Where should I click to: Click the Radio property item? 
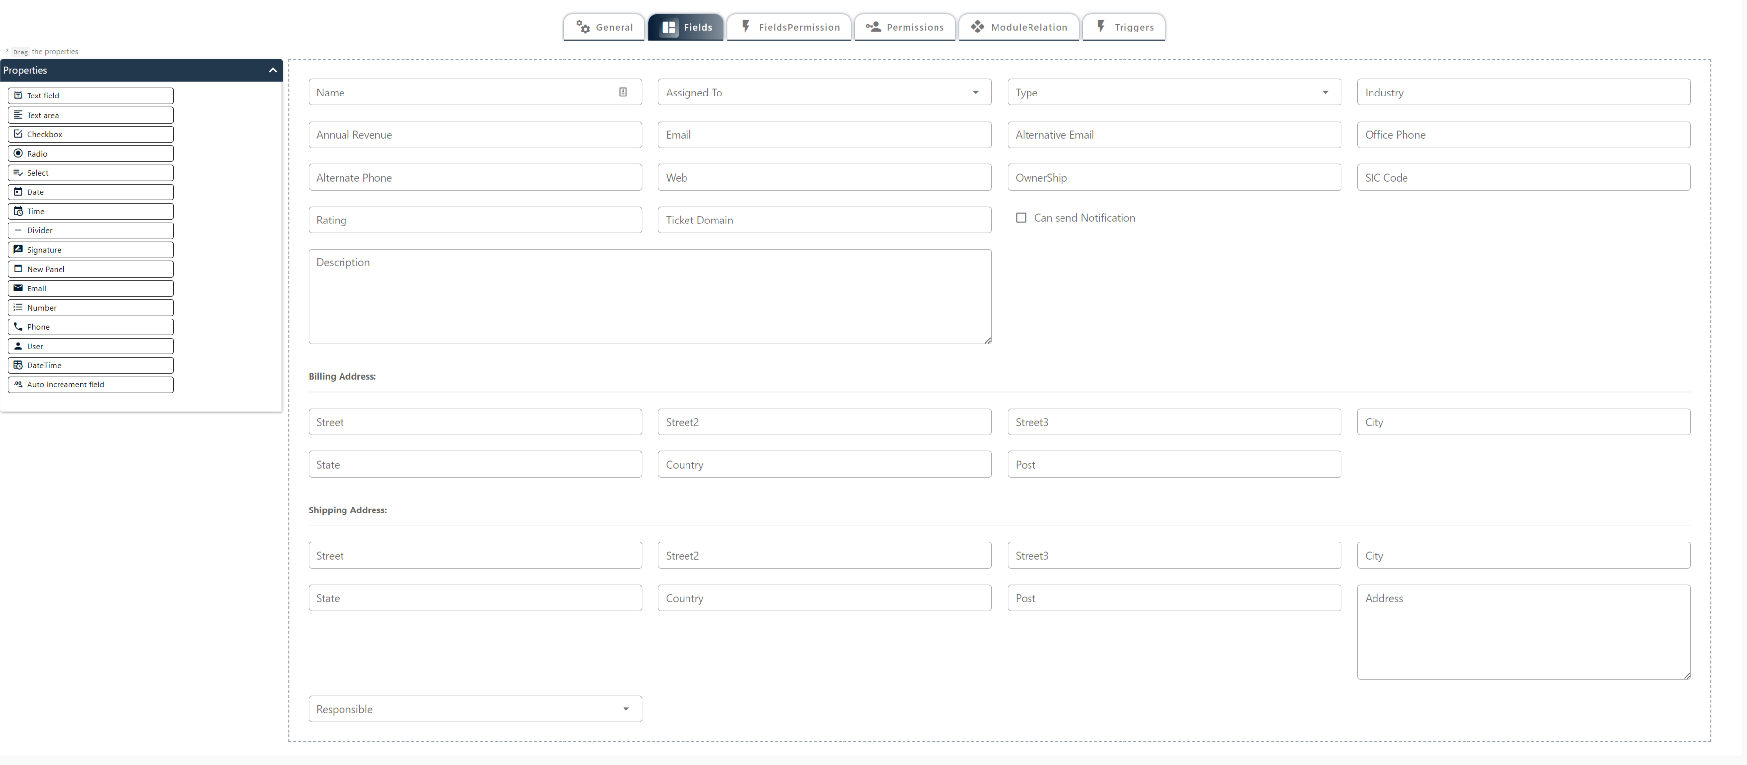click(90, 153)
